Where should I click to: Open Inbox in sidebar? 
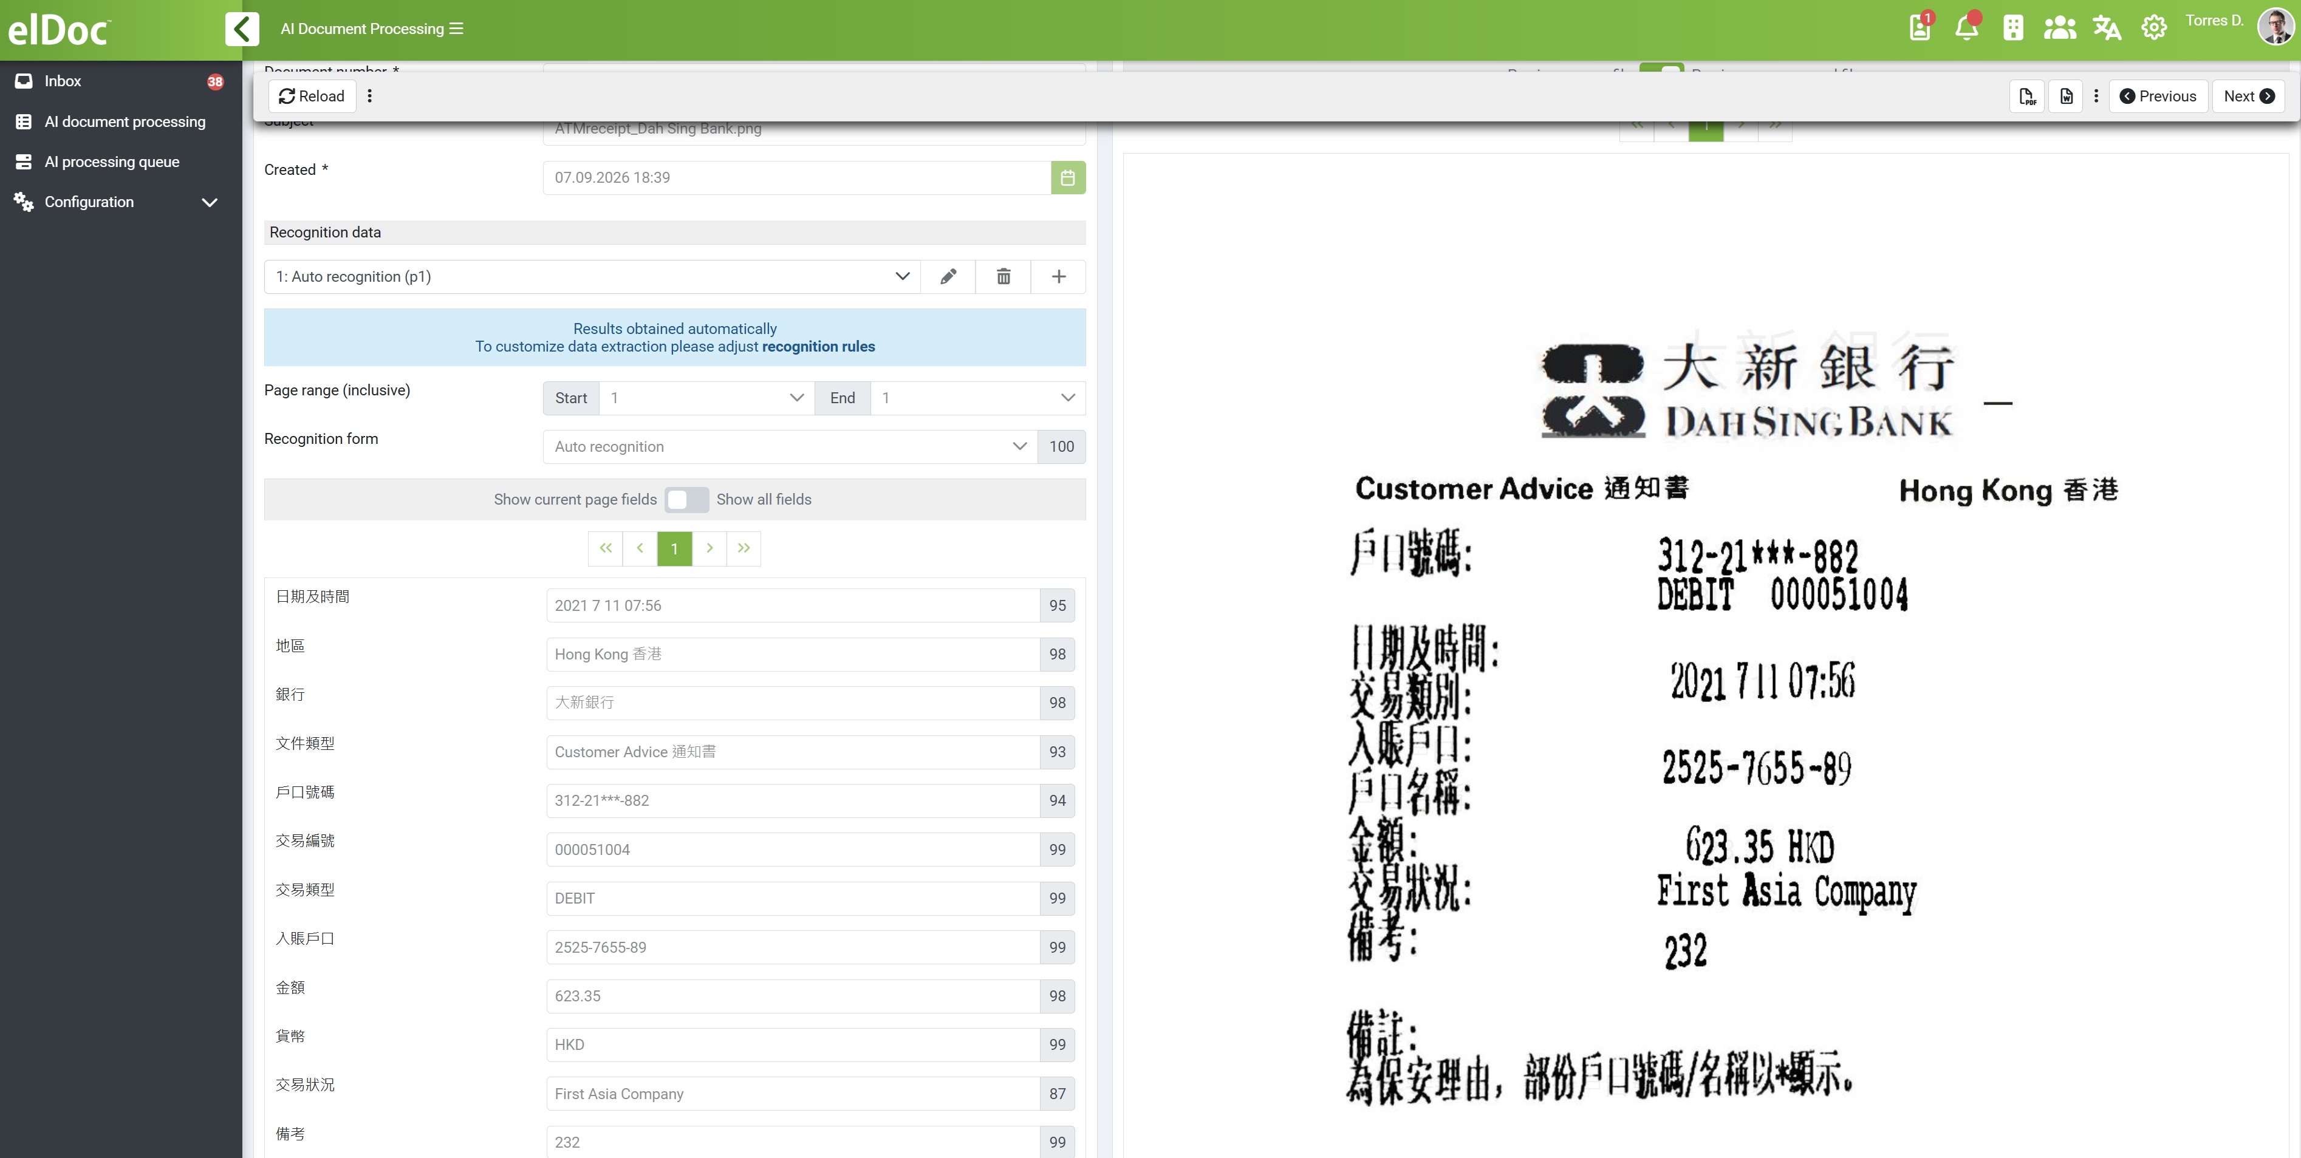121,81
